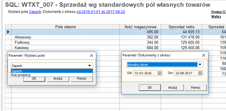Close the 'Dokumenty z okresu' parameter dialog

coord(204,55)
